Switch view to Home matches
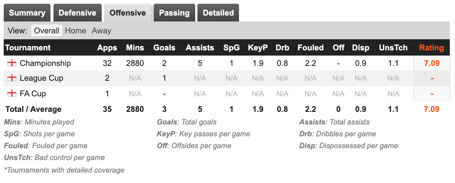455x183 pixels. (75, 30)
